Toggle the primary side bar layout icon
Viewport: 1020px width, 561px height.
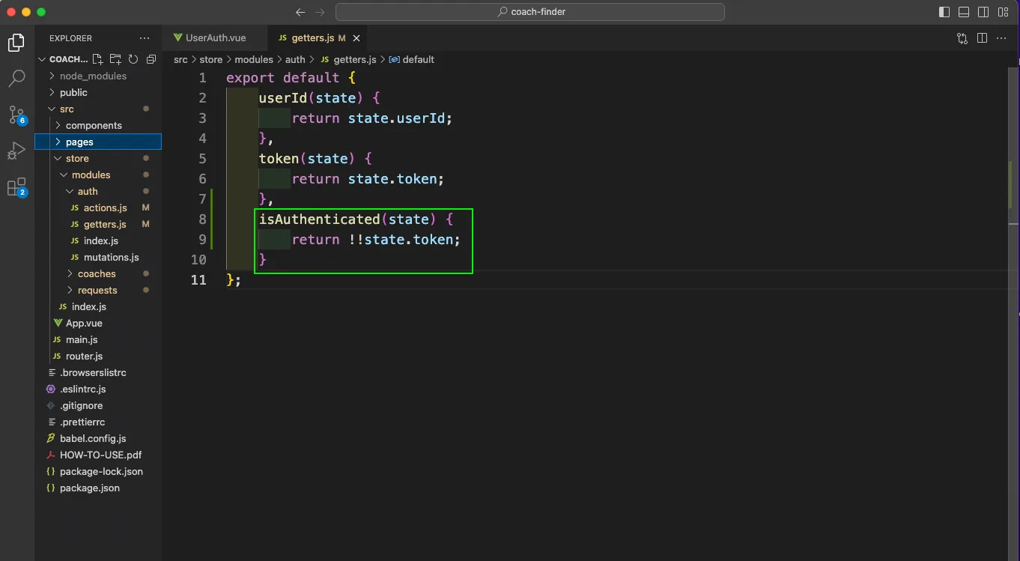pyautogui.click(x=944, y=12)
